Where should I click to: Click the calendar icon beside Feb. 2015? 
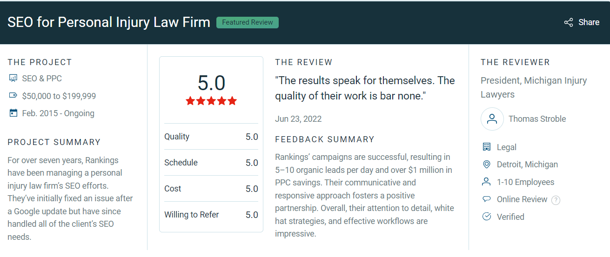pos(13,113)
